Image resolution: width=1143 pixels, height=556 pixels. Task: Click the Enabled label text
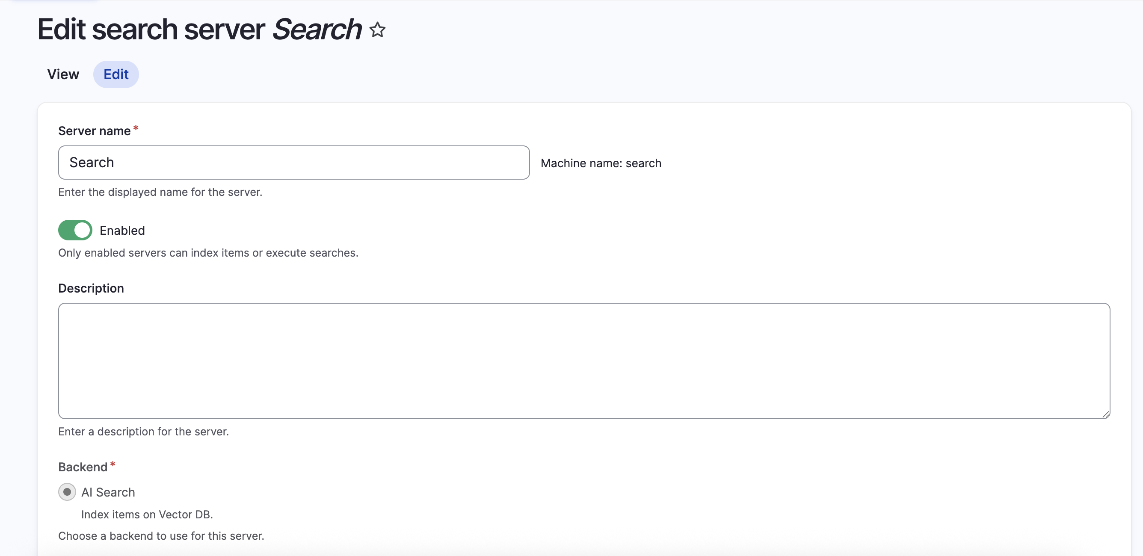coord(122,230)
